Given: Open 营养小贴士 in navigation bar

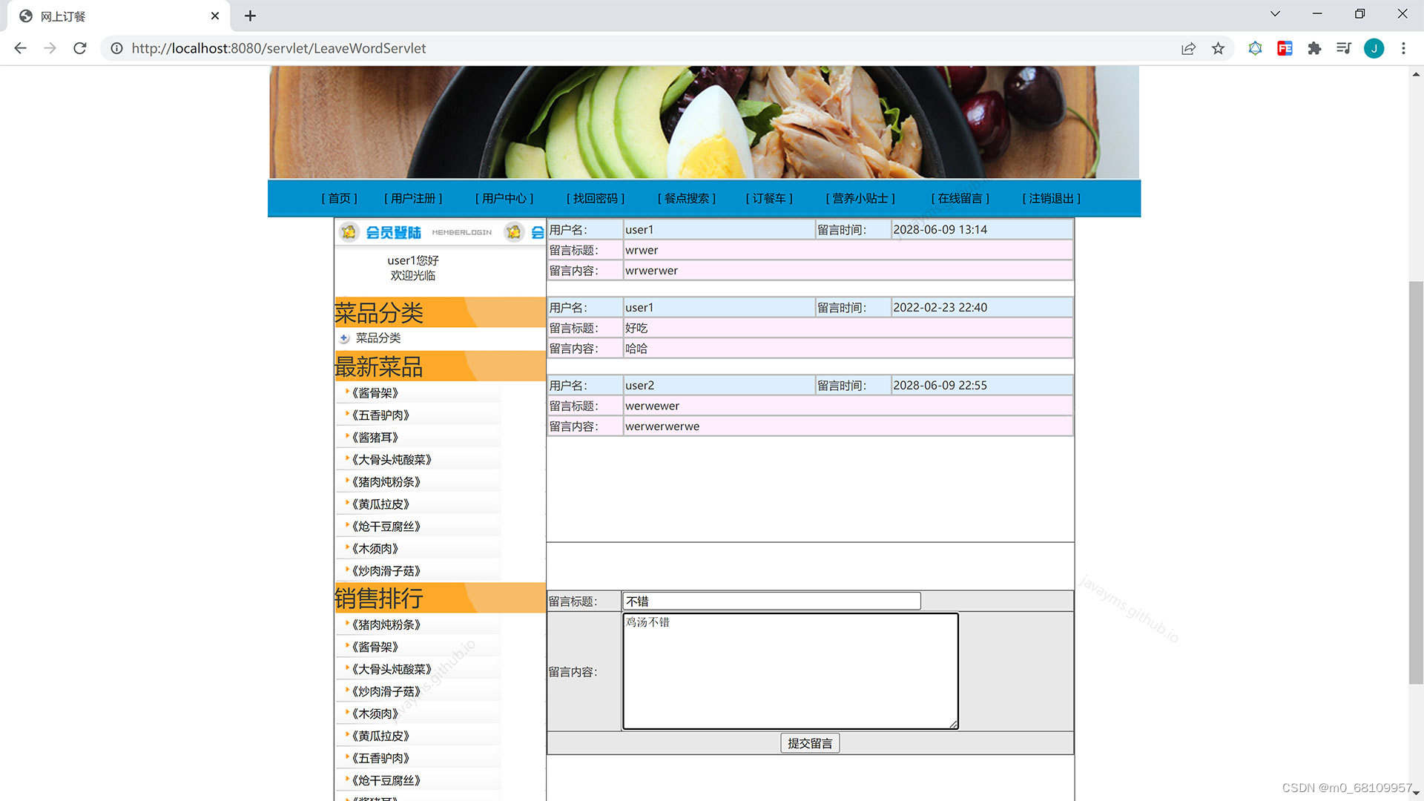Looking at the screenshot, I should point(860,198).
